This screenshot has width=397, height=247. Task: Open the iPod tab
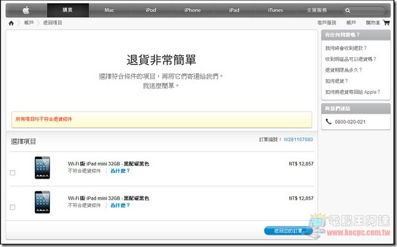tap(151, 10)
